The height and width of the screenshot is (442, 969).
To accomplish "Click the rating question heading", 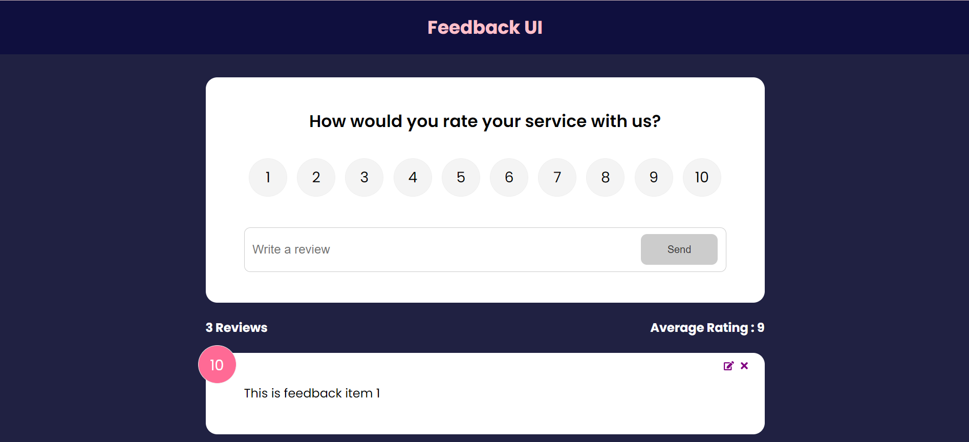I will click(485, 121).
